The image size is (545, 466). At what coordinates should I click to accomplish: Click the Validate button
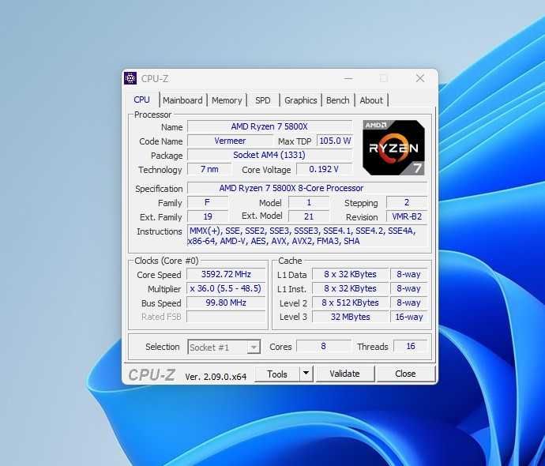(344, 374)
